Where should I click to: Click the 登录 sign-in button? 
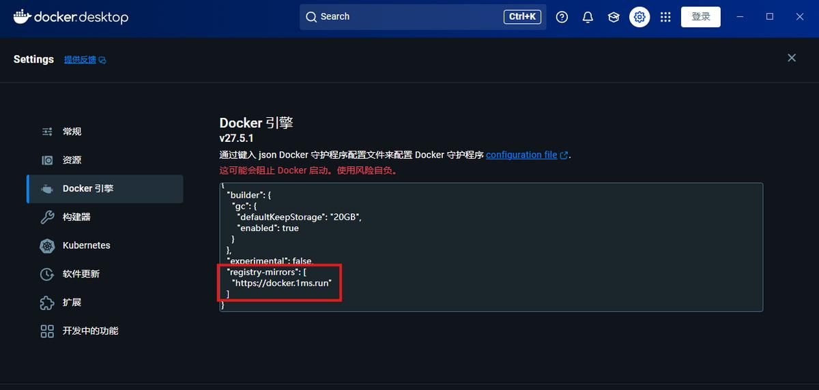(x=701, y=17)
